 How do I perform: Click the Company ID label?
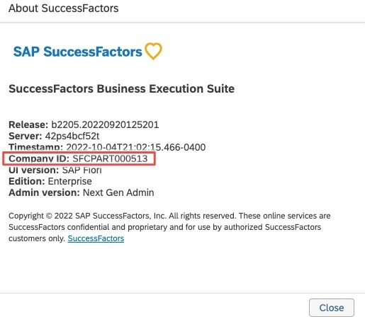click(x=39, y=158)
